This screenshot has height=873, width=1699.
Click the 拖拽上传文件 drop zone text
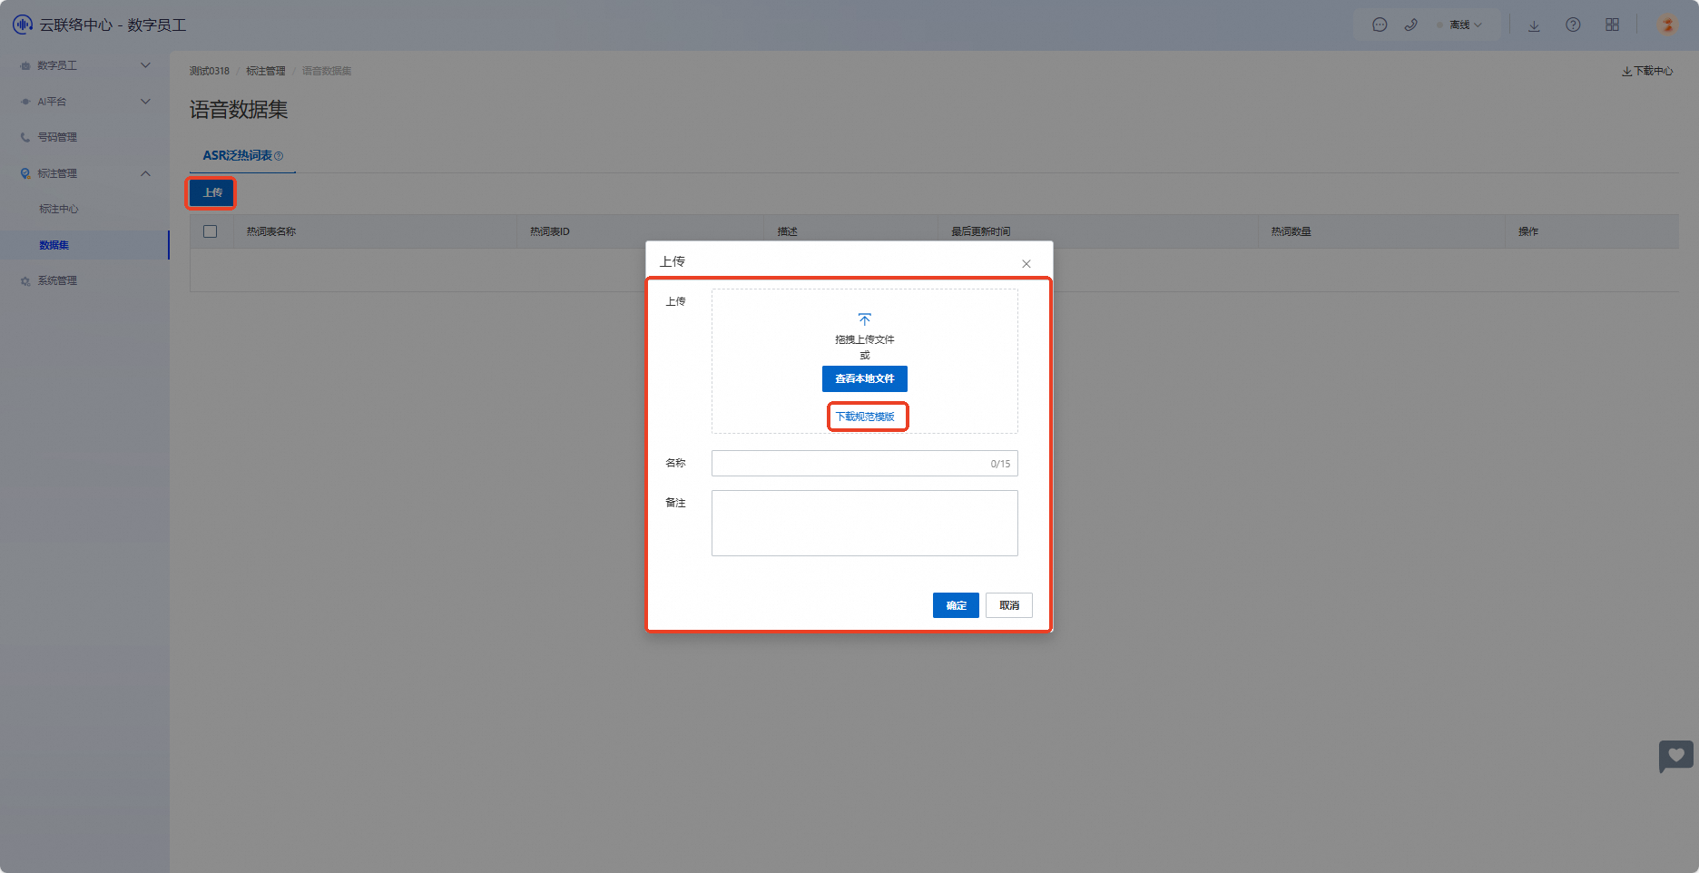pos(865,339)
